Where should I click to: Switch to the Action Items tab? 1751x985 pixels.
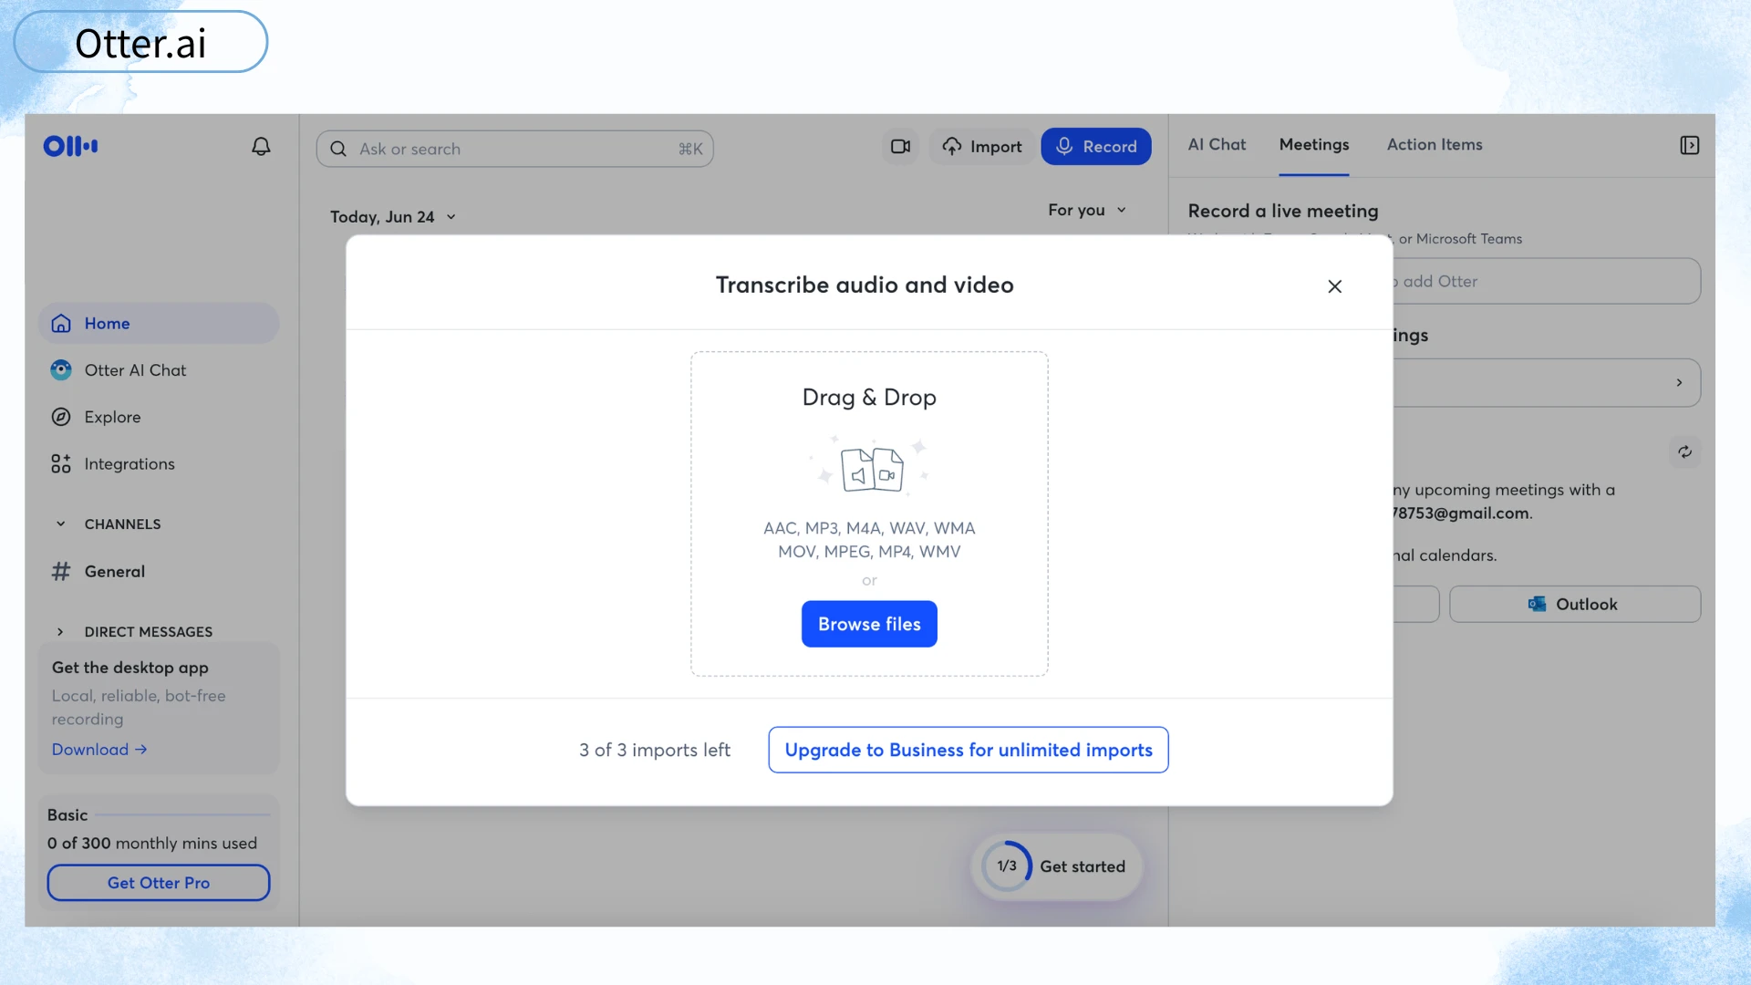(x=1434, y=144)
